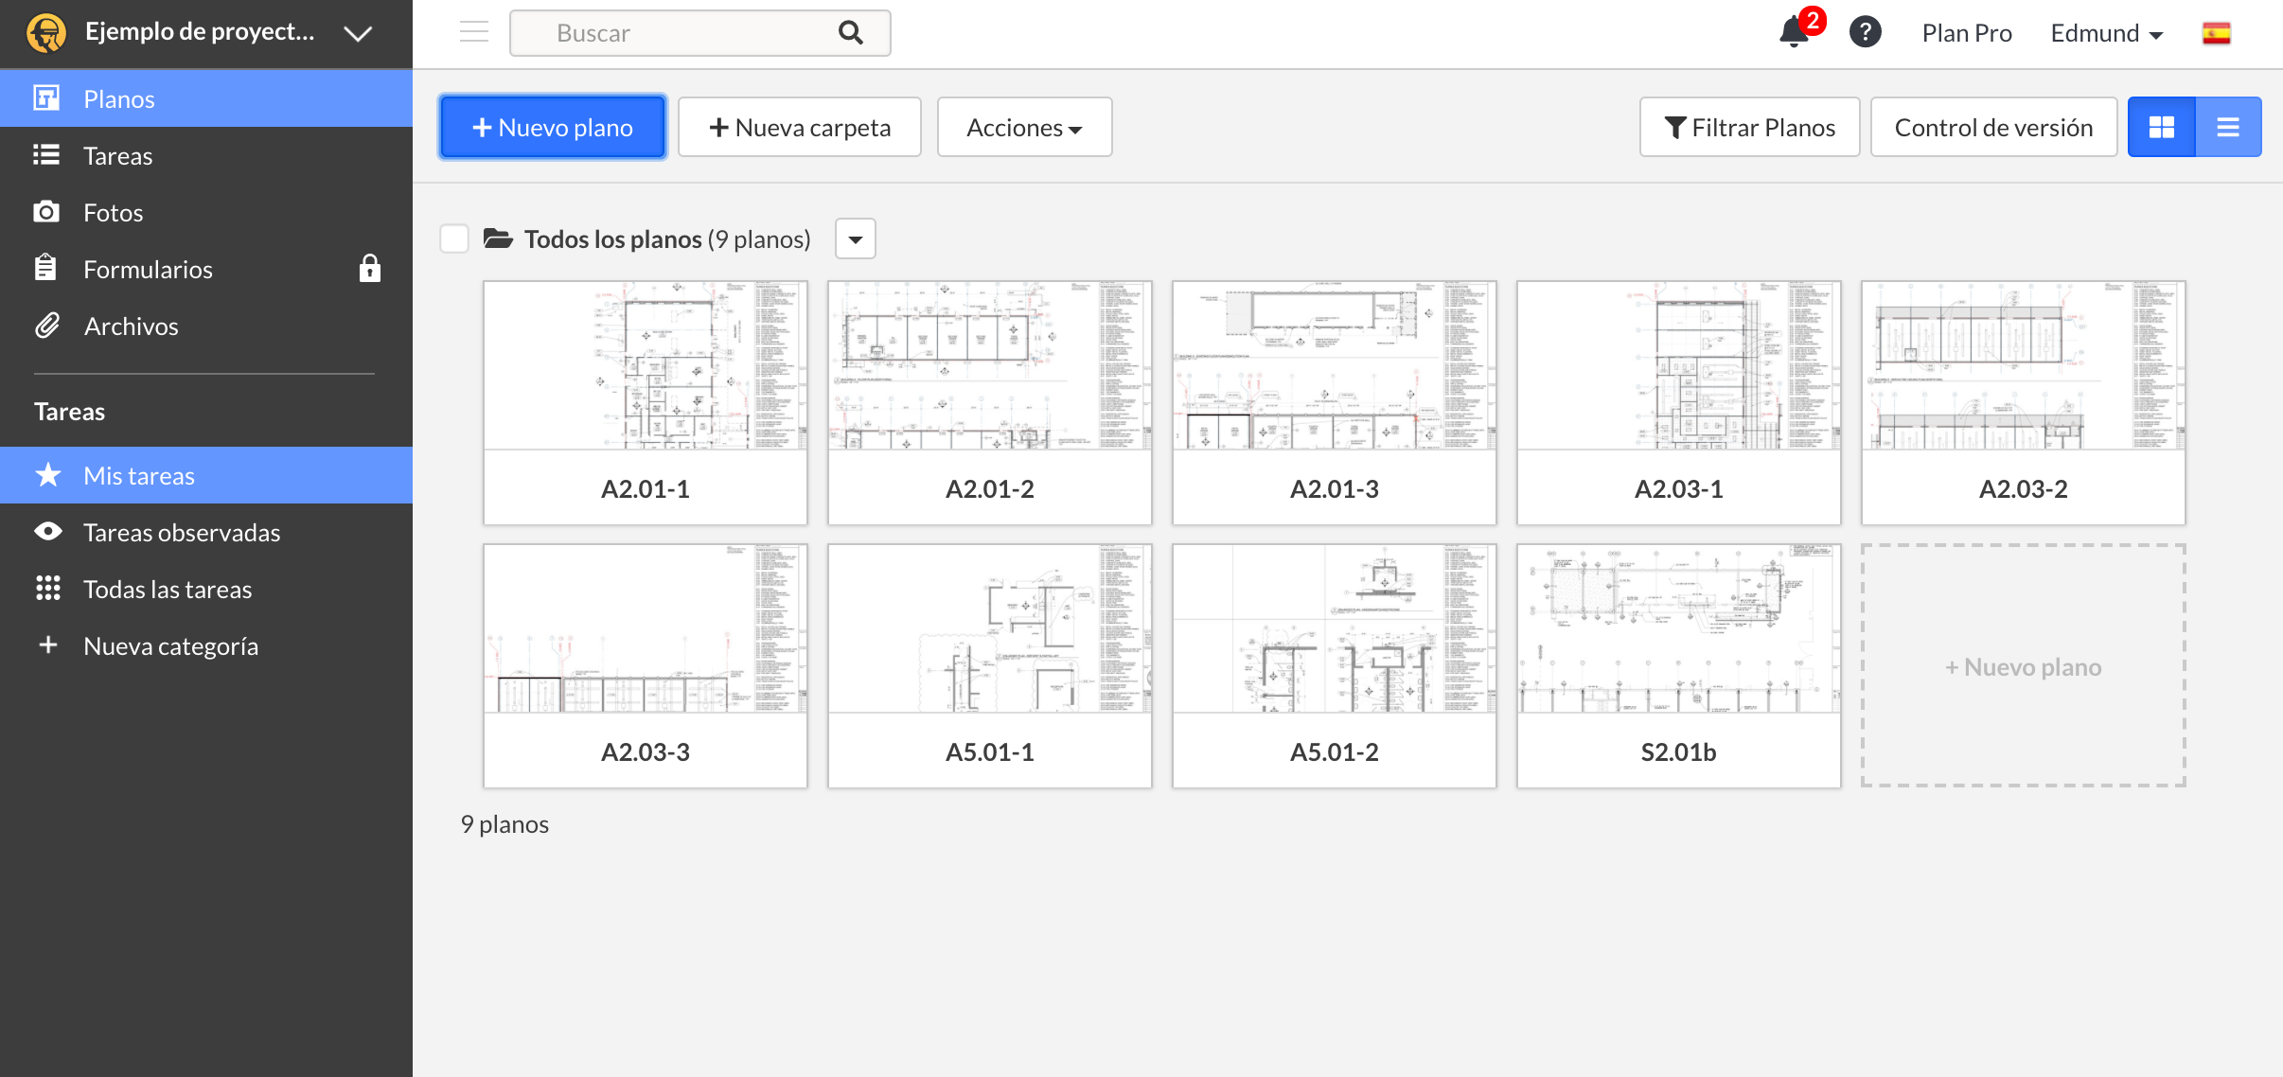The width and height of the screenshot is (2283, 1077).
Task: Open Tareas observadas with eye icon
Action: tap(181, 533)
